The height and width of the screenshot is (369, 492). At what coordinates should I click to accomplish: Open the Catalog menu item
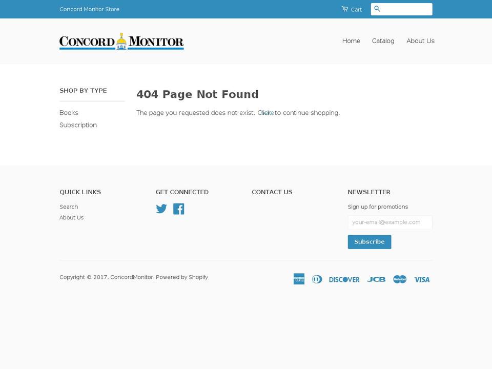(x=383, y=41)
